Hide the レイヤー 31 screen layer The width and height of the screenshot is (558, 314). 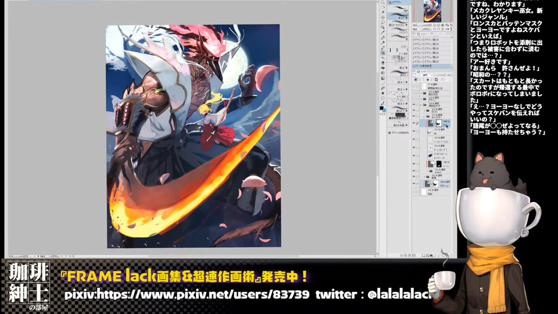click(x=414, y=156)
